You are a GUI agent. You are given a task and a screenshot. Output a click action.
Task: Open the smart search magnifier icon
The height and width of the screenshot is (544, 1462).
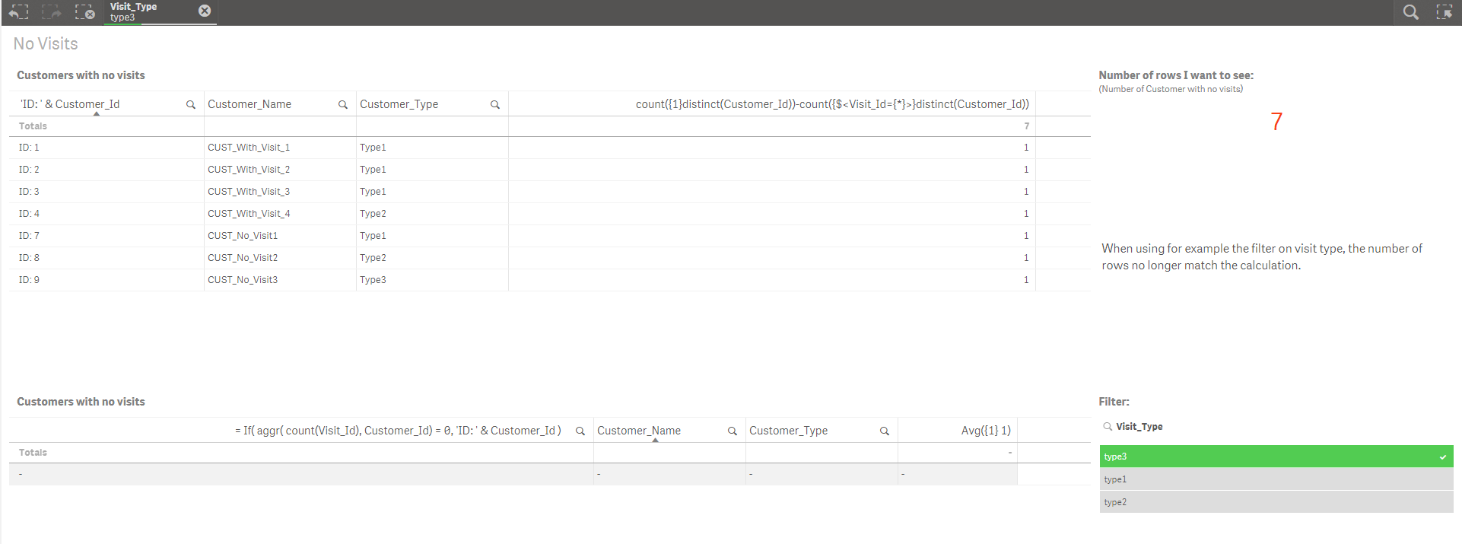point(1411,12)
